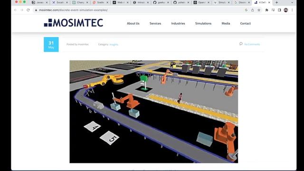Open the Insights category link
The height and width of the screenshot is (171, 304).
[x=114, y=45]
